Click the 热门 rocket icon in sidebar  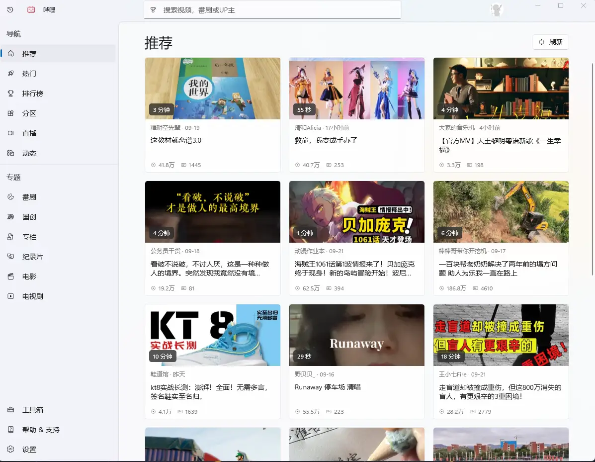click(10, 73)
